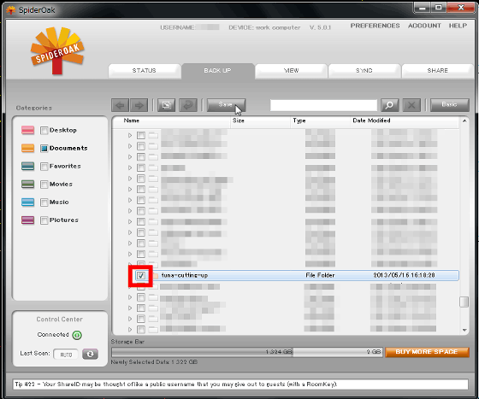Viewport: 479px width, 399px height.
Task: Switch to the VIEW tab
Action: pos(291,71)
